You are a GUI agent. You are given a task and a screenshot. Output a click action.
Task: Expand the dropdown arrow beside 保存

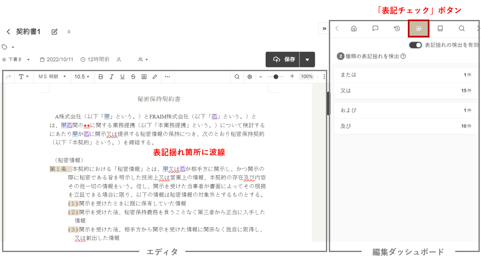[x=307, y=59]
